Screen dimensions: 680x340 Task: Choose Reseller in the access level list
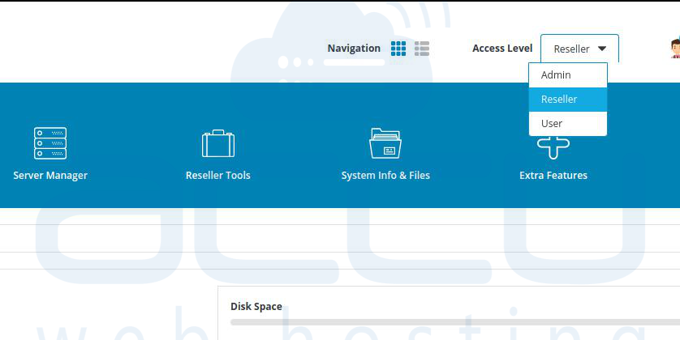point(559,99)
